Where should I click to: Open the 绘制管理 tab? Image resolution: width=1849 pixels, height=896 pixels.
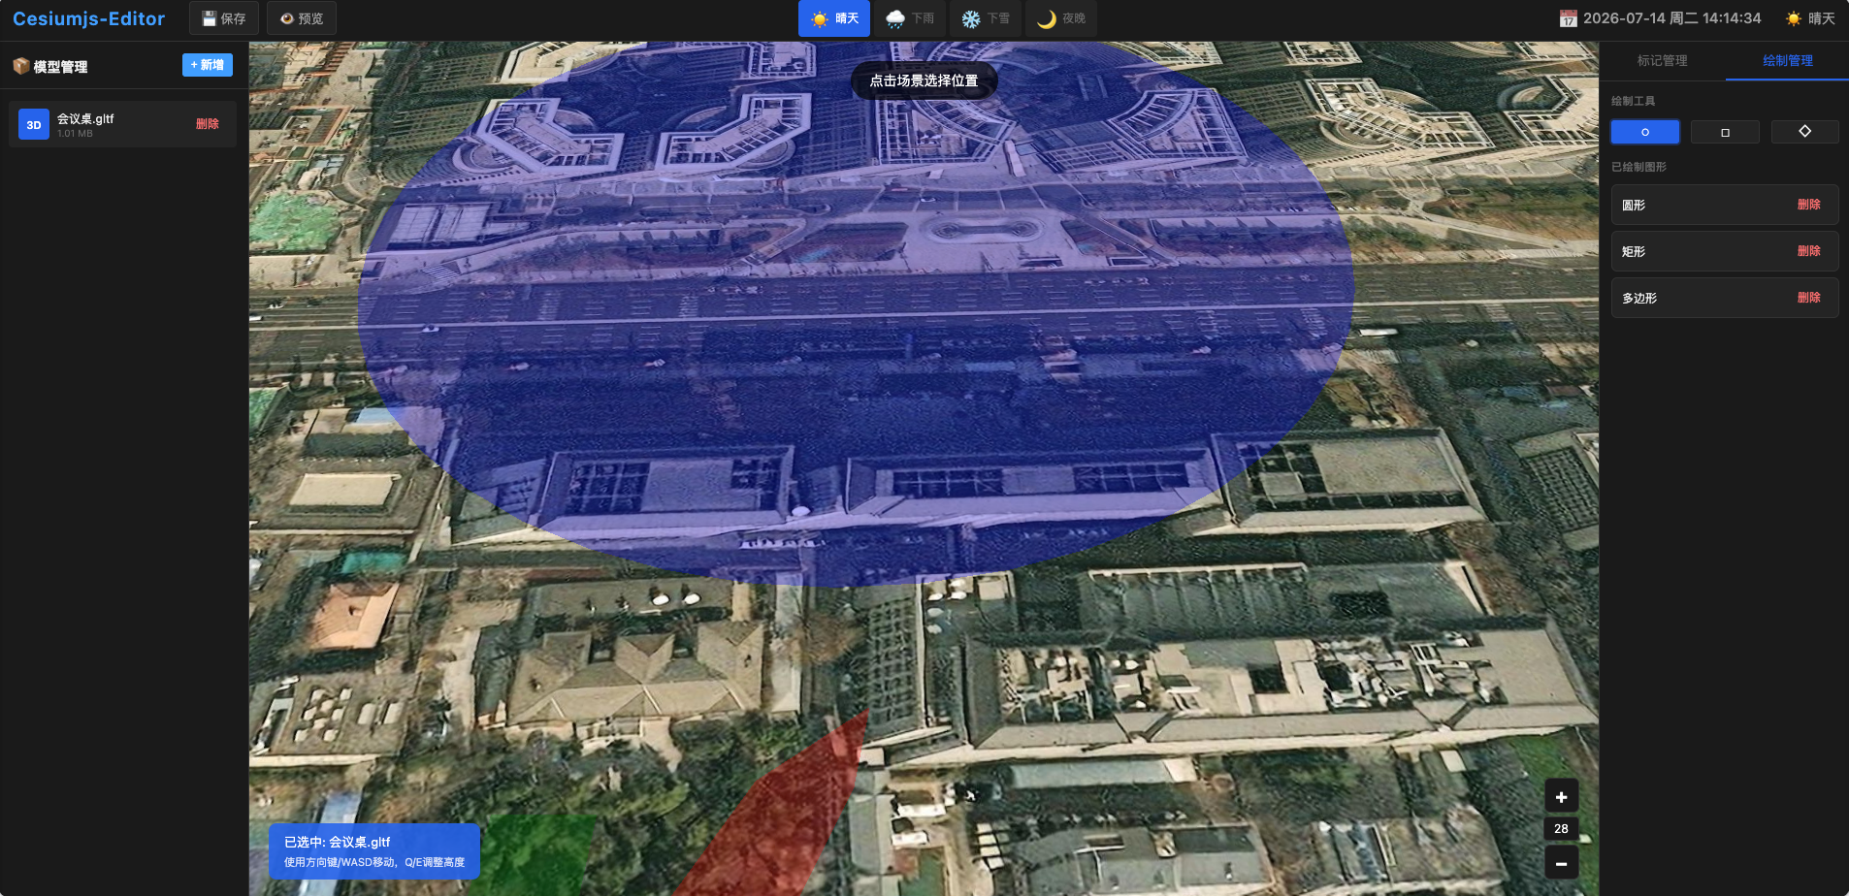tap(1787, 60)
